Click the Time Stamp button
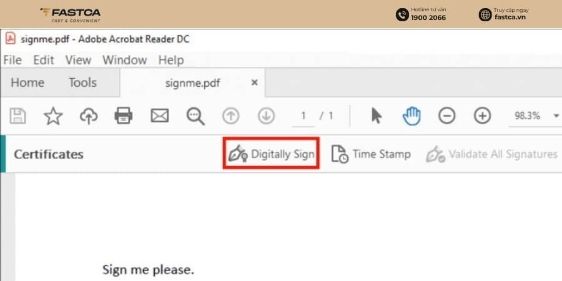Image resolution: width=562 pixels, height=281 pixels. (370, 154)
